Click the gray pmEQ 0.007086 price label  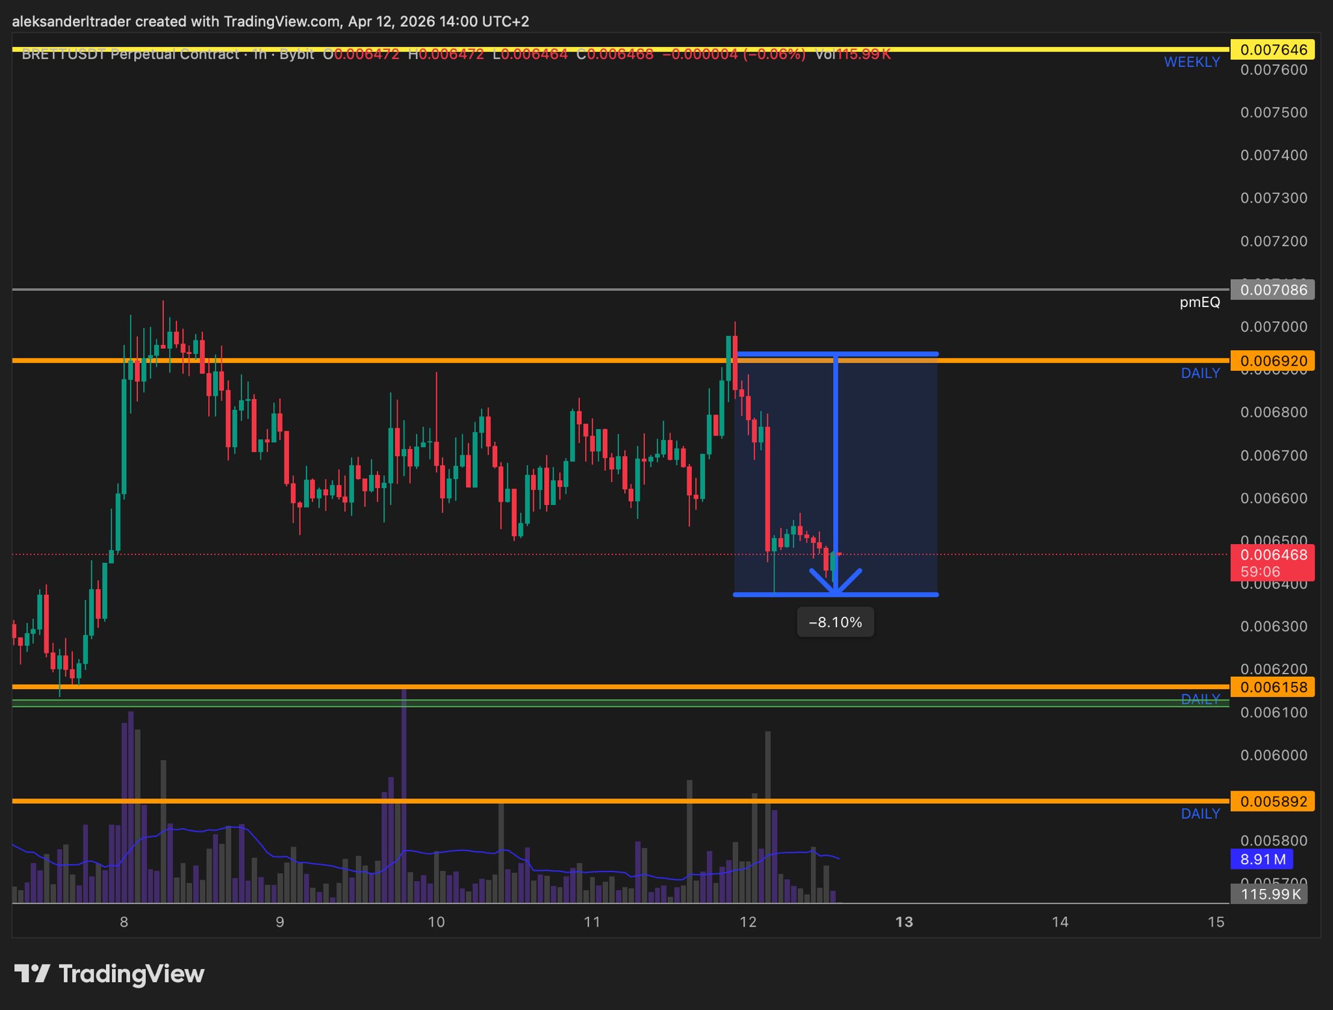click(x=1272, y=290)
